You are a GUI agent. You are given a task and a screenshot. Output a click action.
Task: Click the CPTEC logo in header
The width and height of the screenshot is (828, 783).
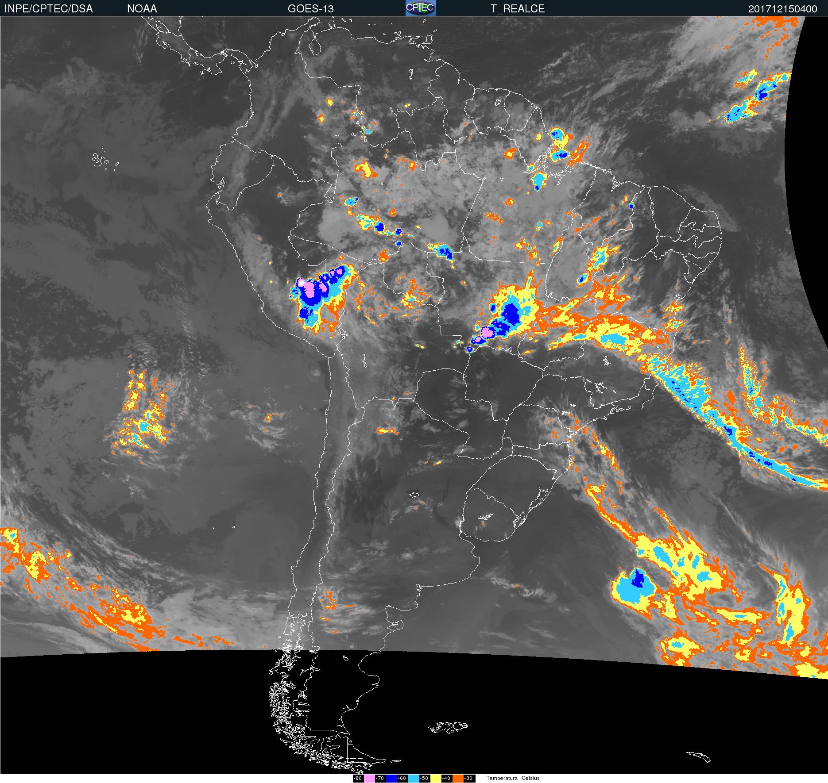tap(421, 8)
